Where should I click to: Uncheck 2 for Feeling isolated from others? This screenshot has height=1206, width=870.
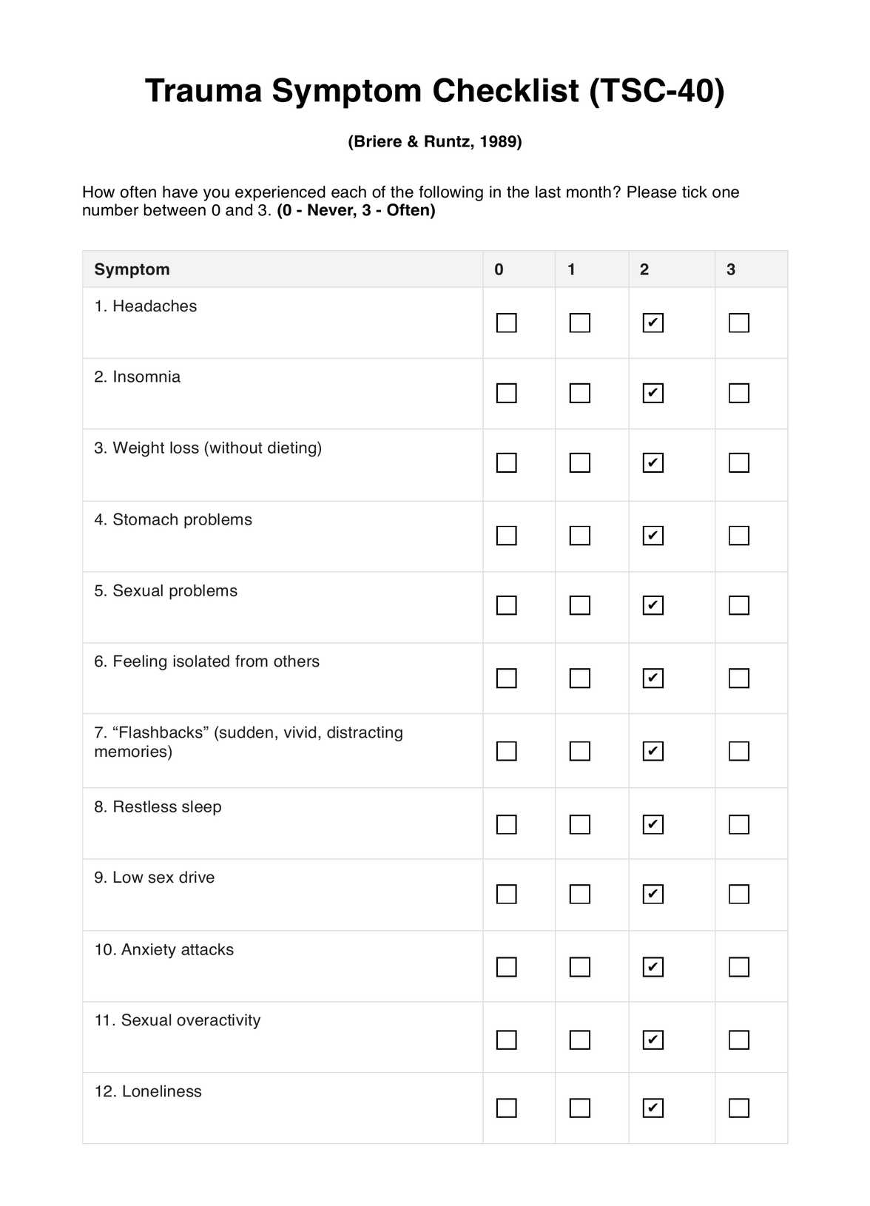(652, 678)
